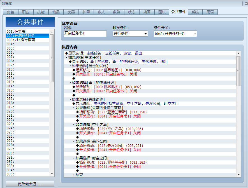
Task: Select the 如果选择[主线任务] line
Action: point(150,57)
